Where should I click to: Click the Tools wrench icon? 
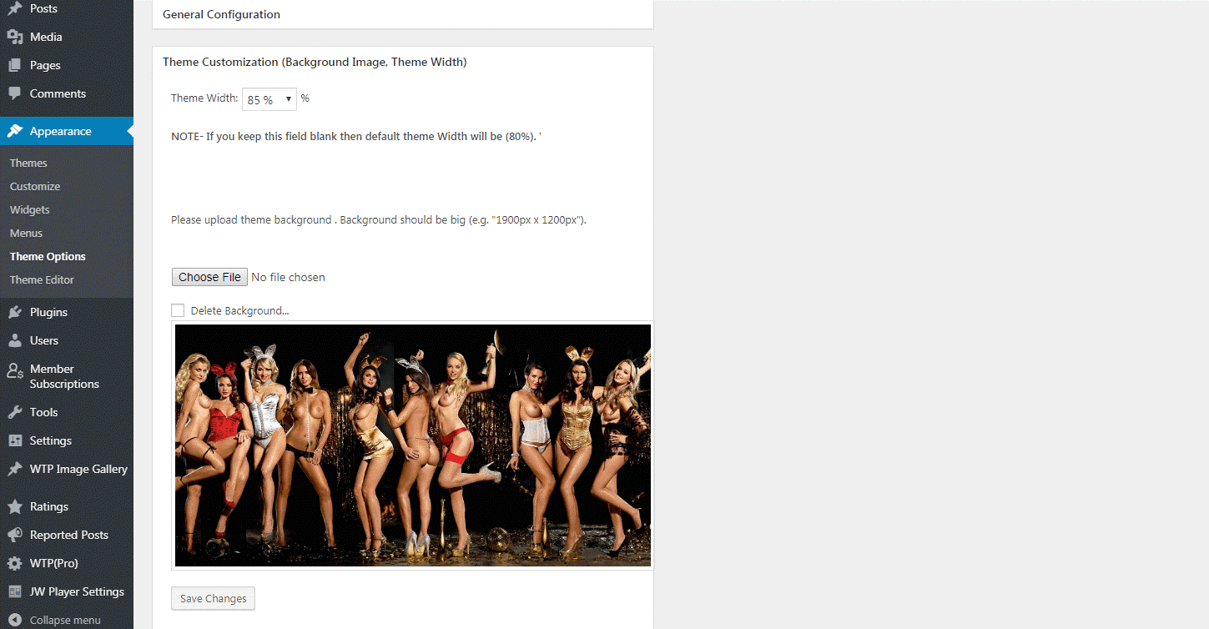coord(14,412)
